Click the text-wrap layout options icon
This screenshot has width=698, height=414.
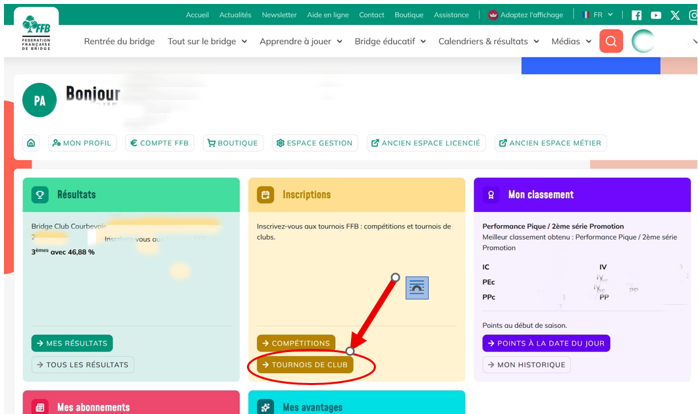tap(417, 288)
